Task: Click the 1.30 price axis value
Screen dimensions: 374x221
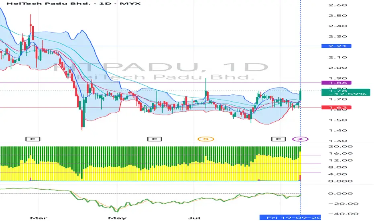Action: [337, 141]
